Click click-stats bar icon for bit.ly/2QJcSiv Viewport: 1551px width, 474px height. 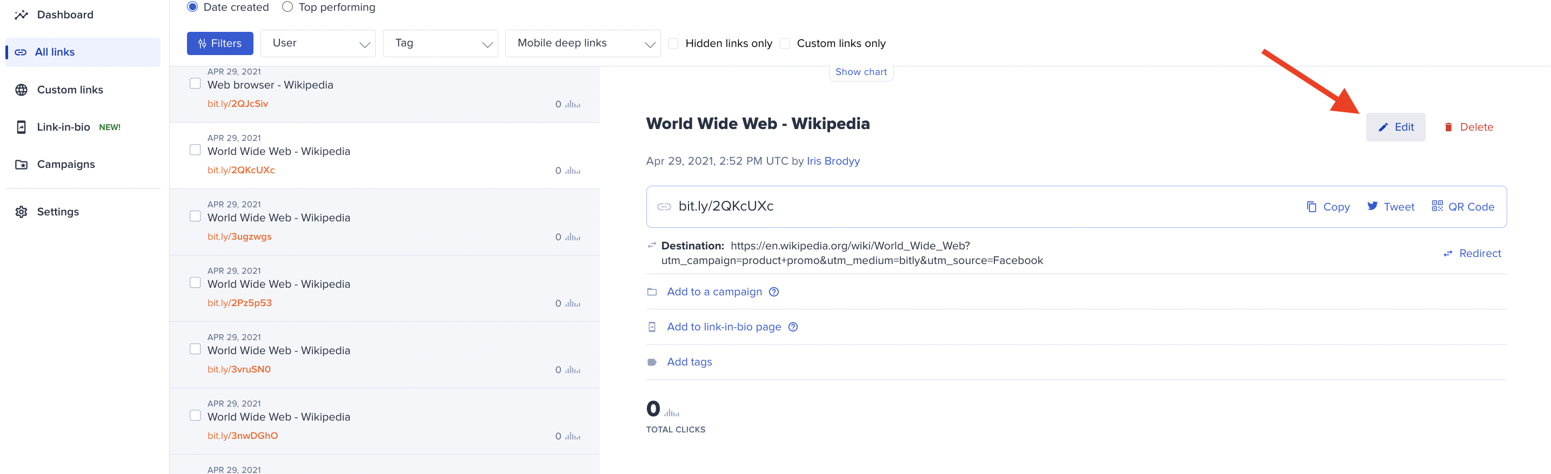[x=573, y=105]
